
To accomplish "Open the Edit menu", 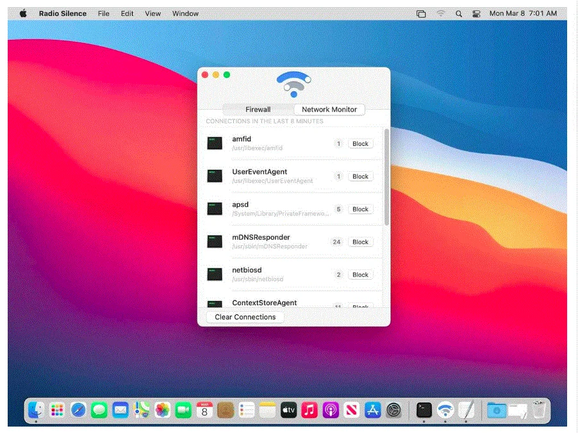I will coord(127,13).
